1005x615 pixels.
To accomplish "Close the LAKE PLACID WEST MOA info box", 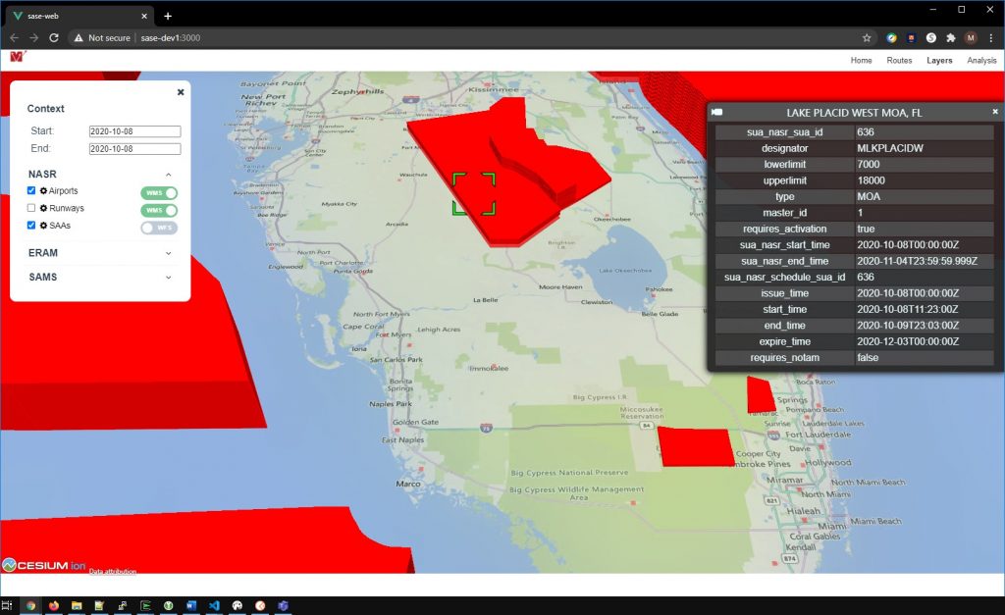I will coord(995,112).
